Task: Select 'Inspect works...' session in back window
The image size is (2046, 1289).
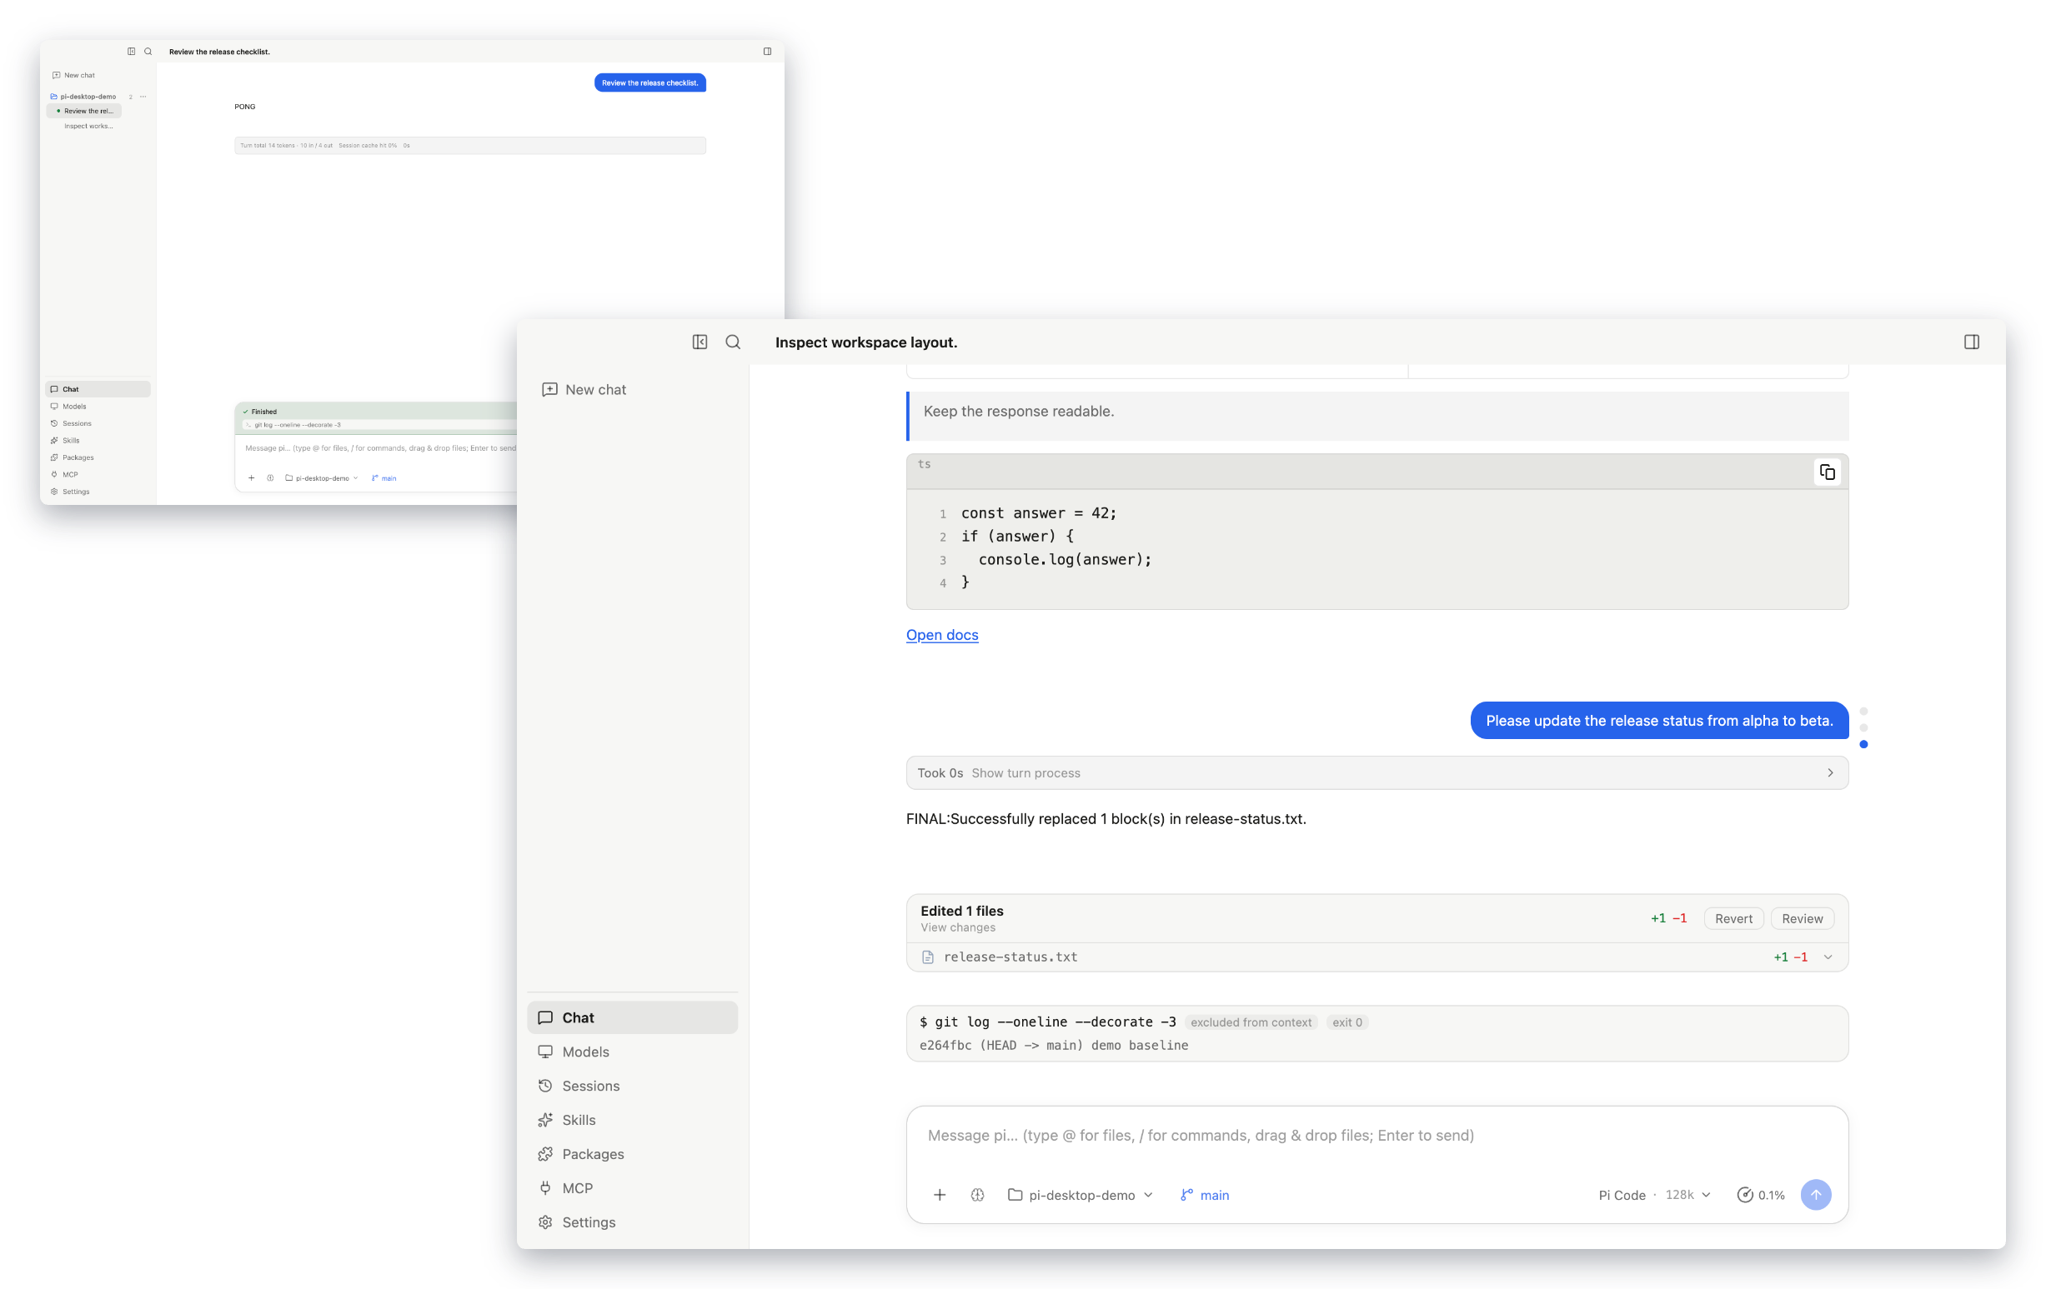Action: point(88,127)
